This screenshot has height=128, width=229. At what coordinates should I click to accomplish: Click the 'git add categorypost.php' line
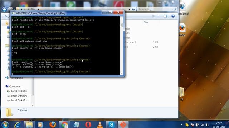pos(29,41)
